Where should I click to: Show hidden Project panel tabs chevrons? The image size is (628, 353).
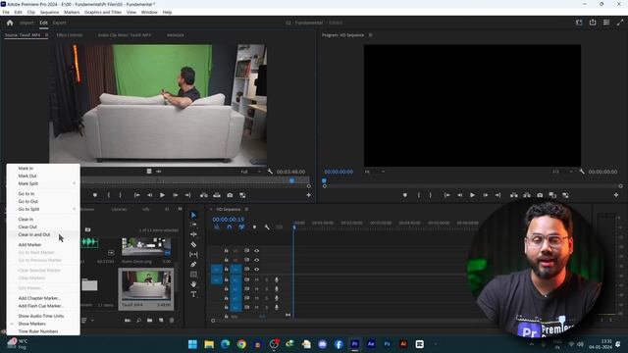click(180, 209)
